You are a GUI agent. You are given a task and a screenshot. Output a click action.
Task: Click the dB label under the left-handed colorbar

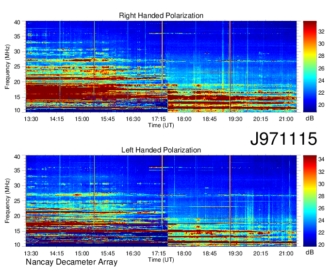(310, 252)
